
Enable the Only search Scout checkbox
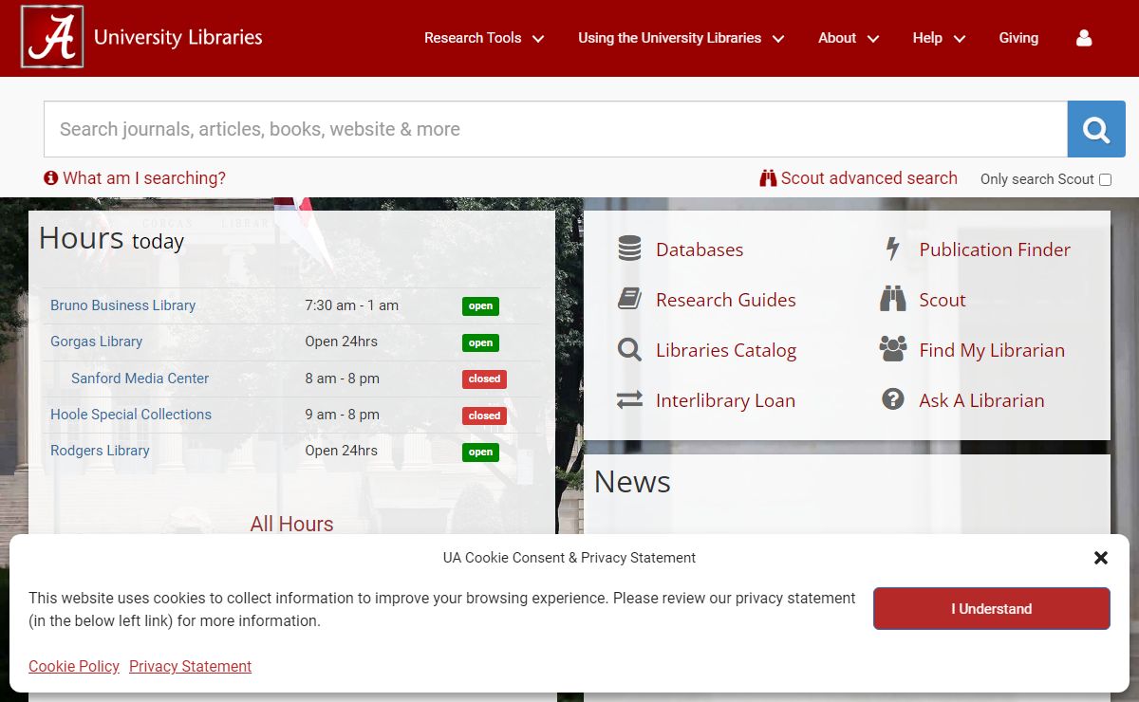pyautogui.click(x=1105, y=179)
